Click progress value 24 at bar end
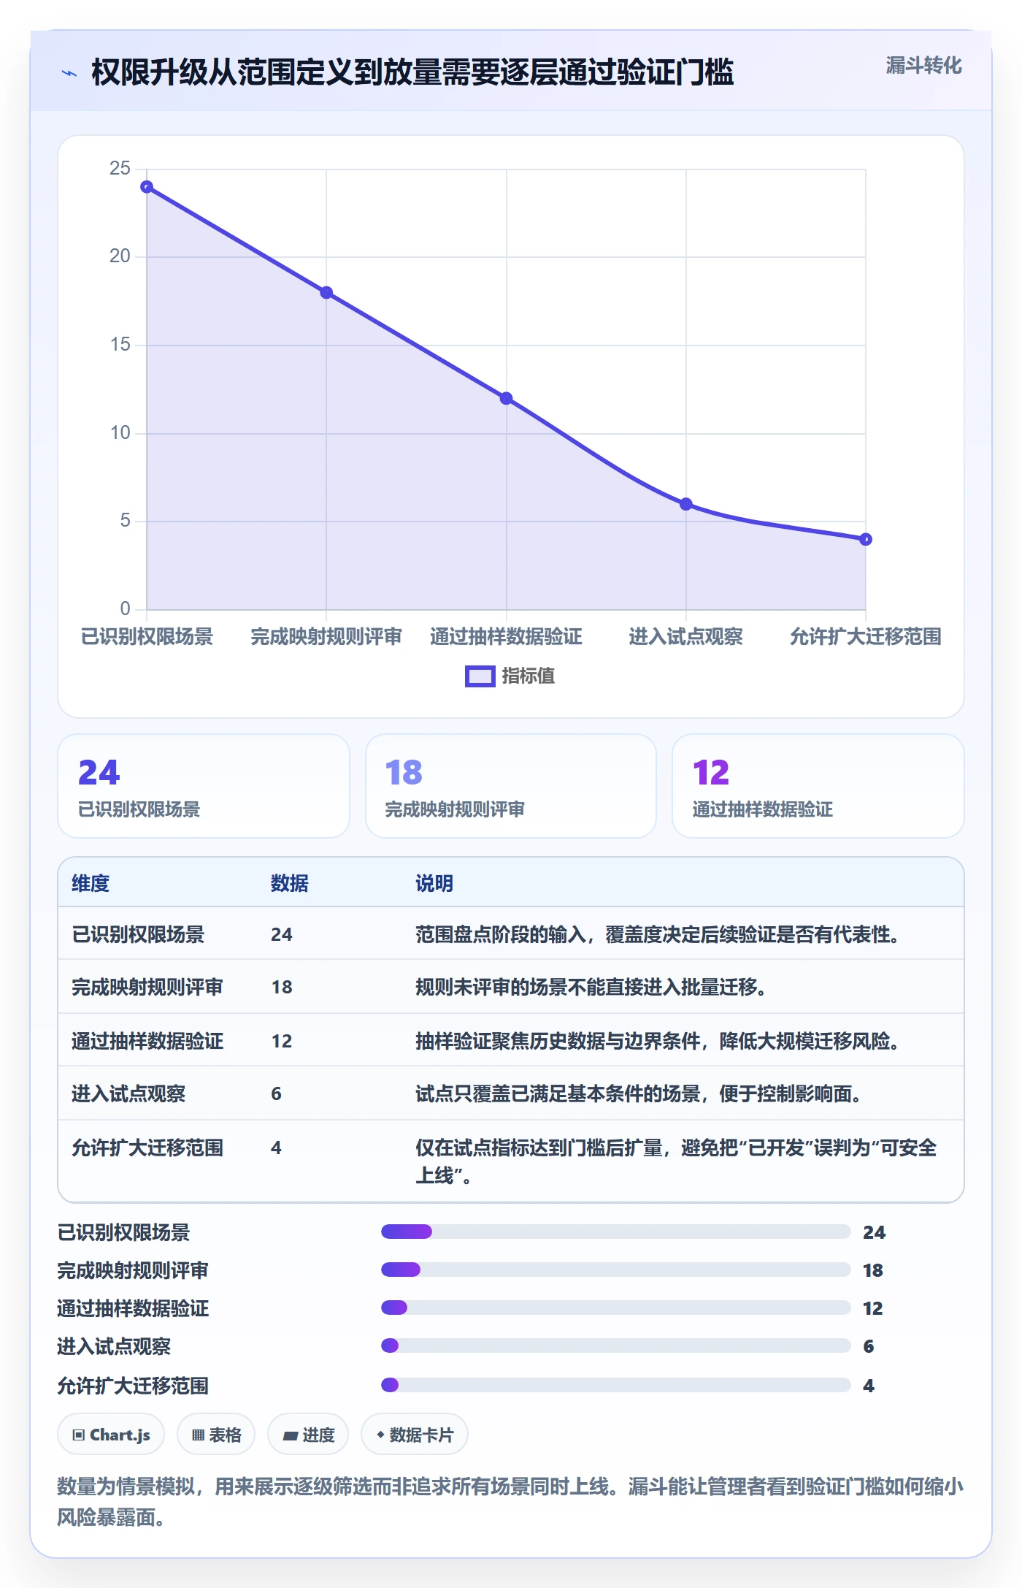1022x1588 pixels. click(874, 1233)
